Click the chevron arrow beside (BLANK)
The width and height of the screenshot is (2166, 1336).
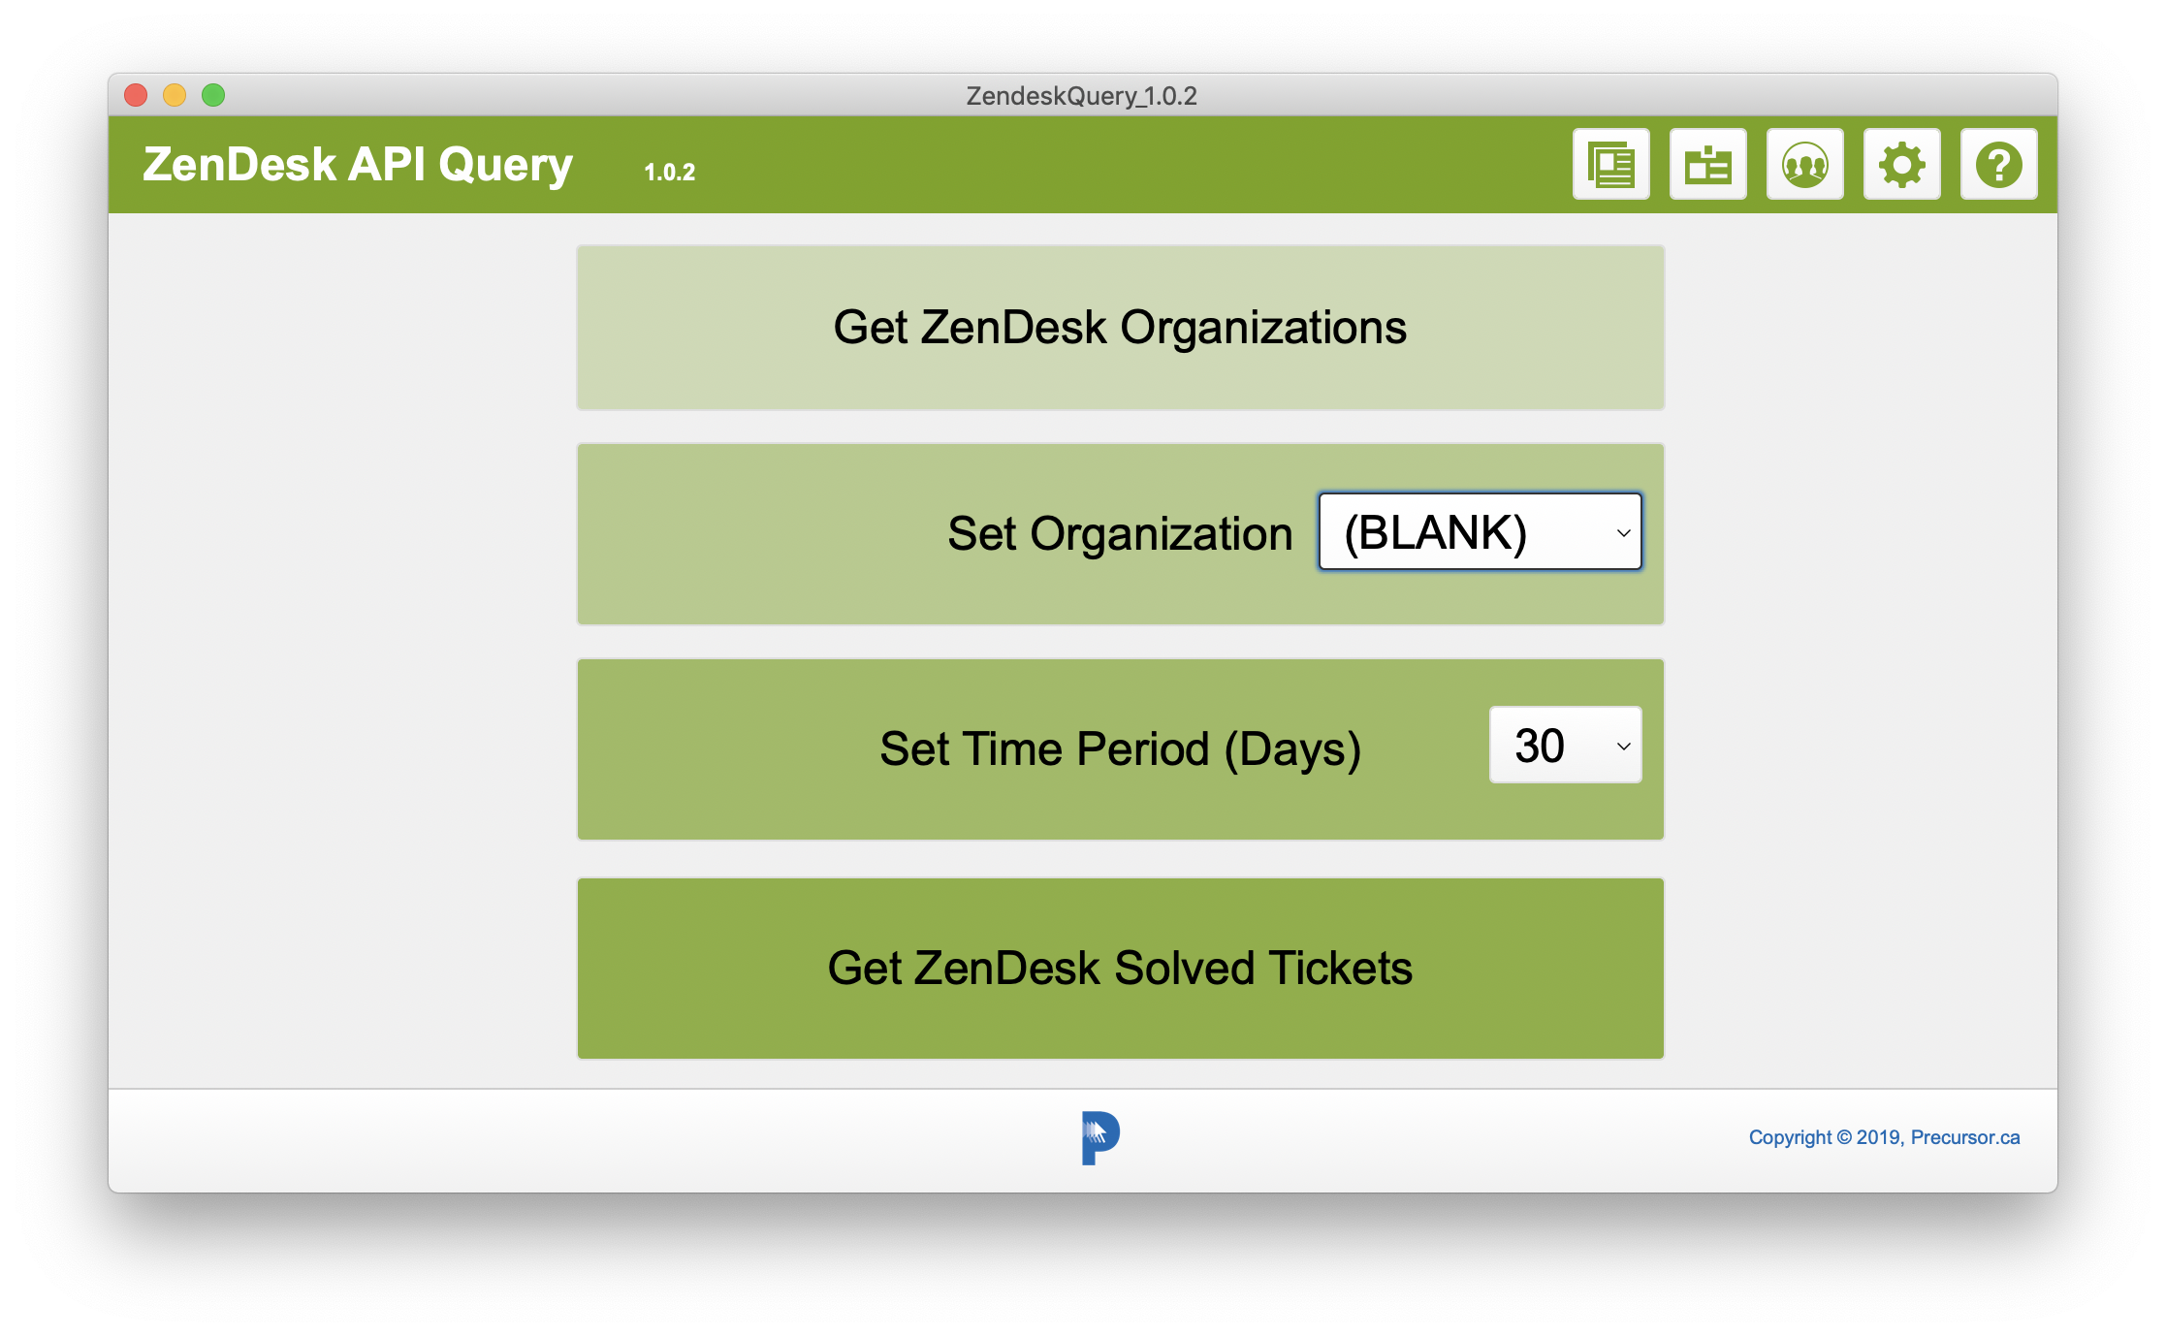[x=1623, y=533]
